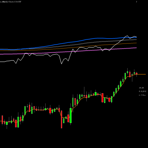Click the white indicator line's lowest dip

click(x=62, y=64)
